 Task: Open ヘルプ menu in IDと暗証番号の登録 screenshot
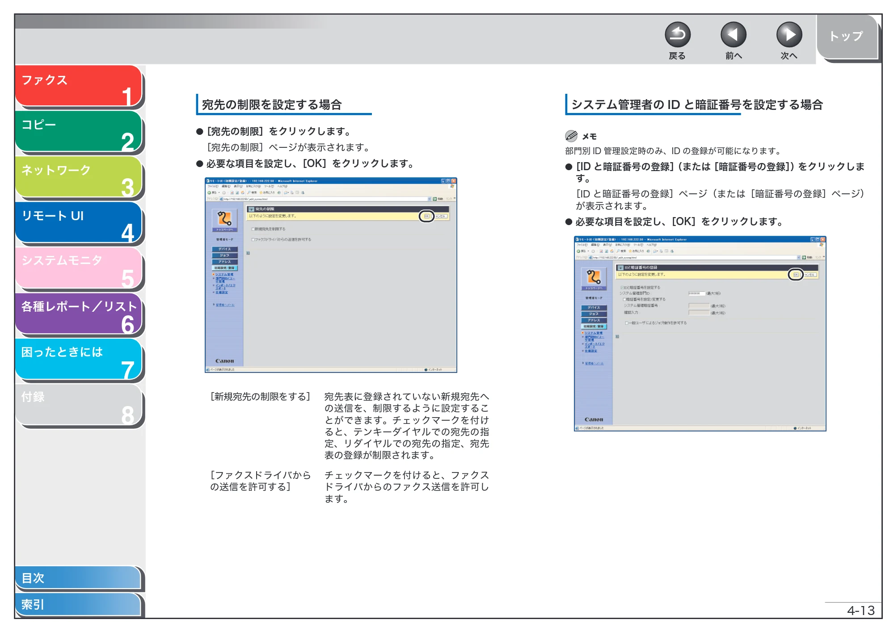tap(652, 245)
